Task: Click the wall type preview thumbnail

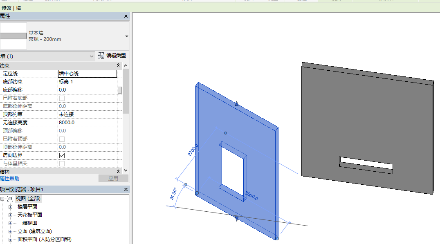Action: 13,36
